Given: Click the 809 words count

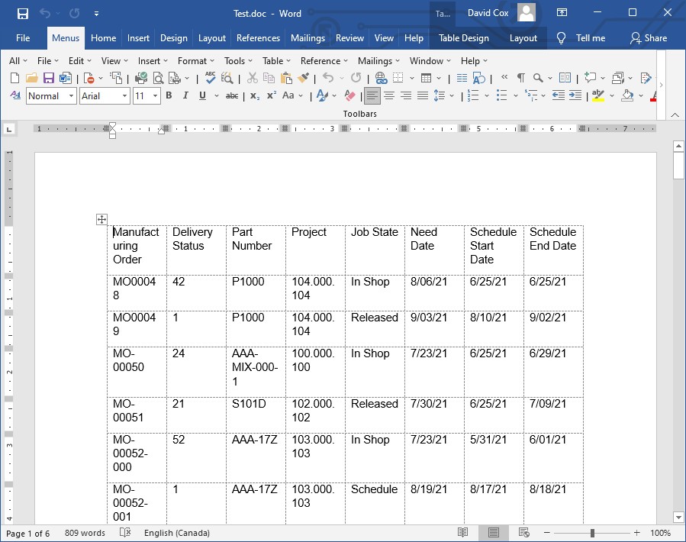Looking at the screenshot, I should click(85, 533).
